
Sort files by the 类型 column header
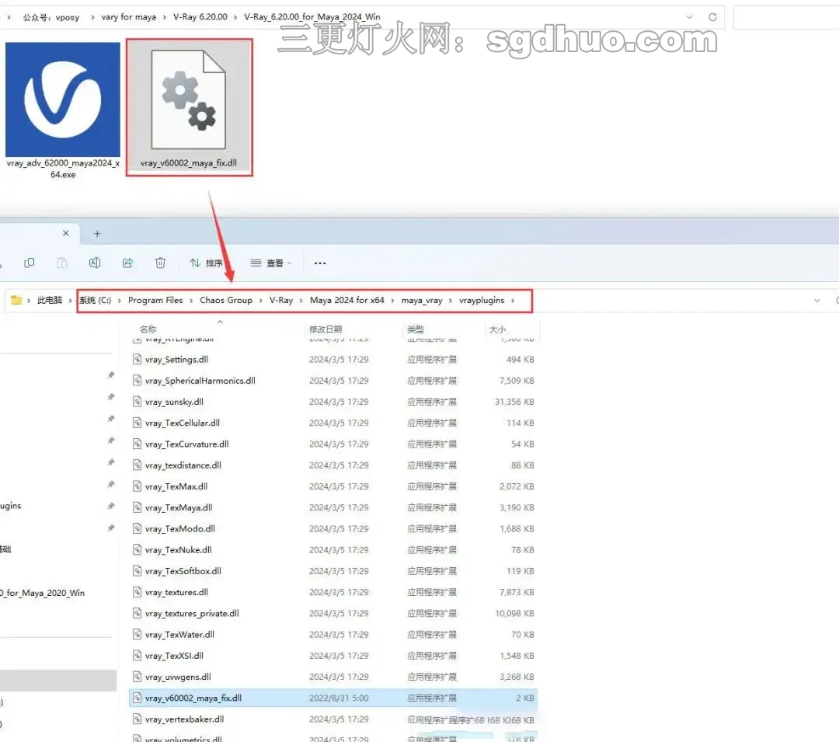point(415,329)
